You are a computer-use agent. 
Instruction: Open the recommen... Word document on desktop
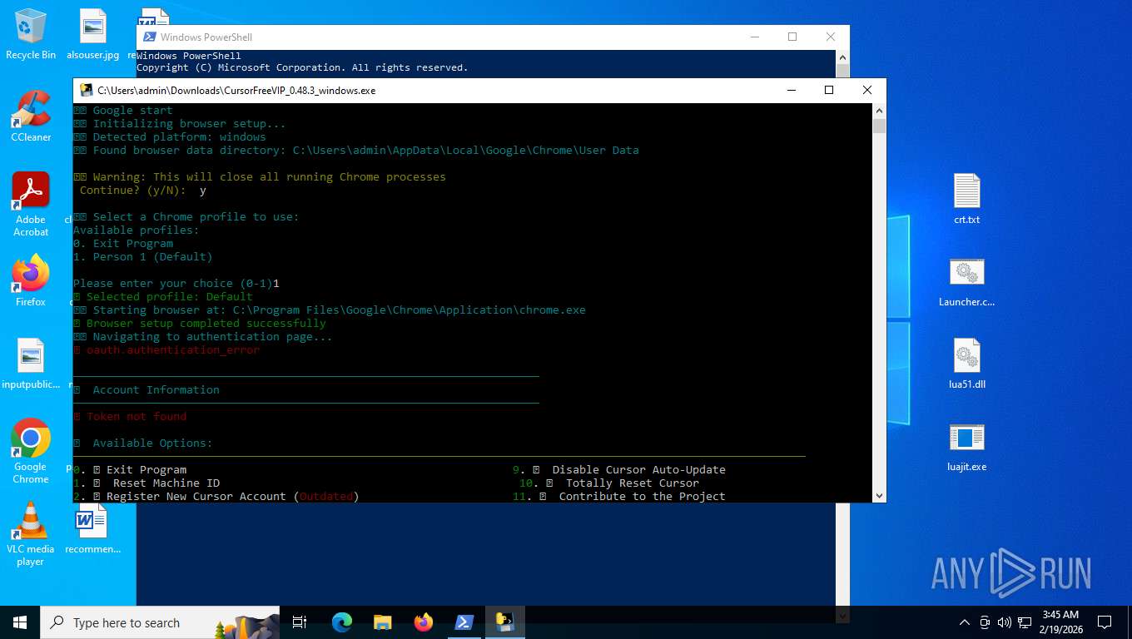click(92, 528)
